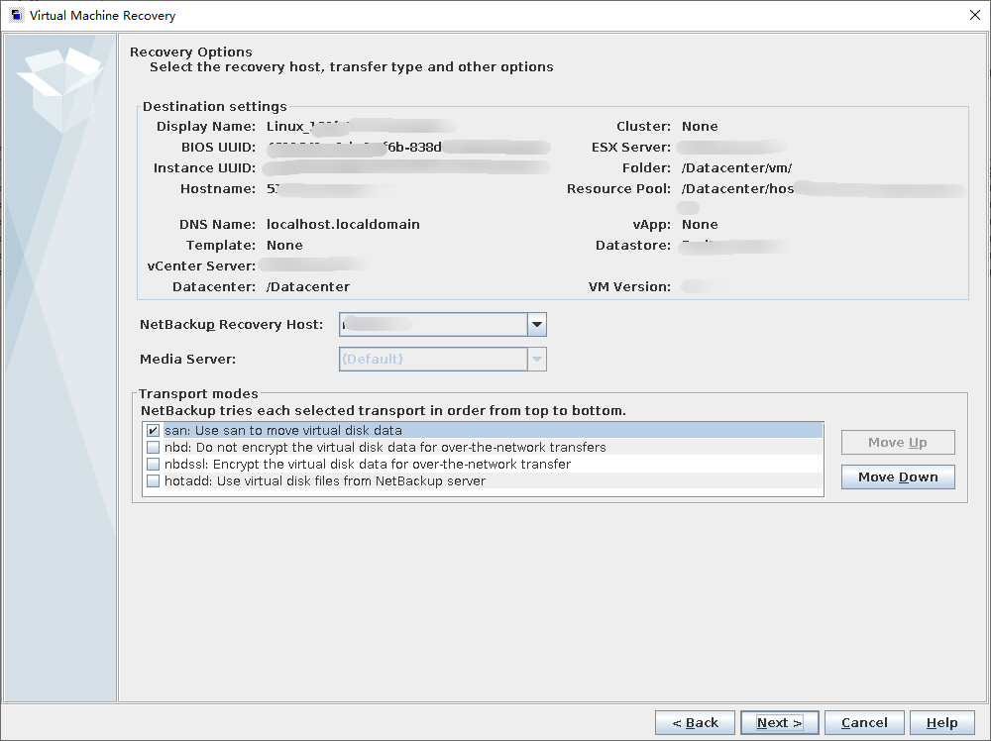This screenshot has height=741, width=991.
Task: Go back with the Back button
Action: pos(695,723)
